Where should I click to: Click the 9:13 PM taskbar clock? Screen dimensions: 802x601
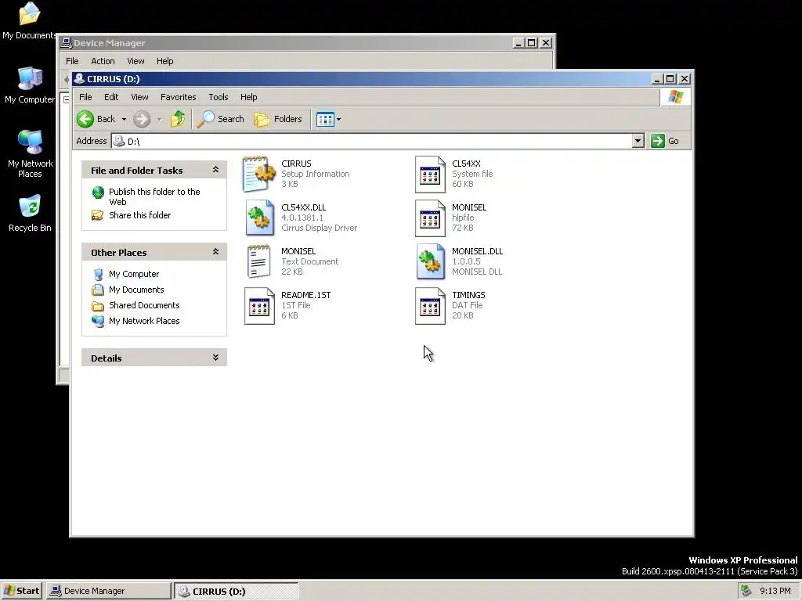[x=775, y=591]
